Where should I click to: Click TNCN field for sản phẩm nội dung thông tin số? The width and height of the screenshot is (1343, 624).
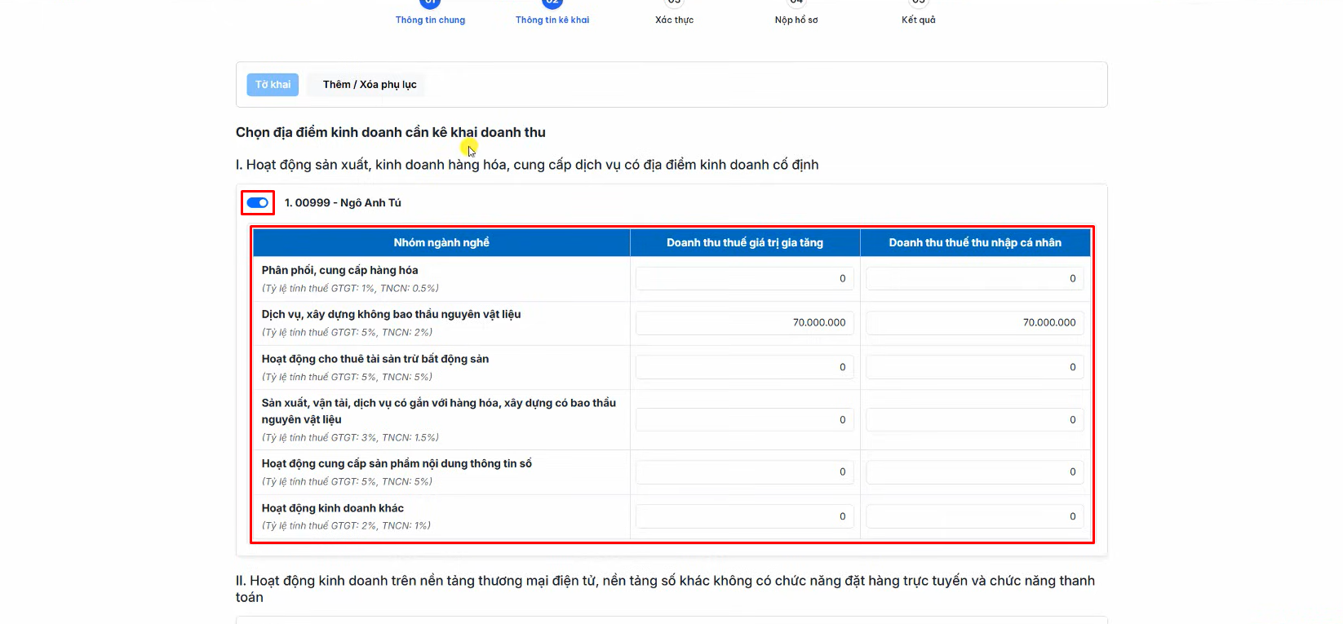[x=975, y=472]
